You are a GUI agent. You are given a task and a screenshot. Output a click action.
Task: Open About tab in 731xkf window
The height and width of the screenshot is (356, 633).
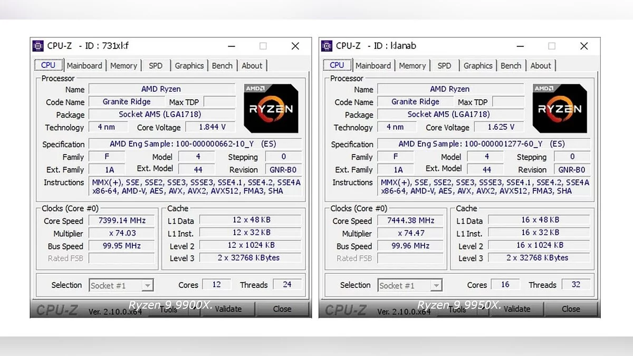pyautogui.click(x=252, y=66)
